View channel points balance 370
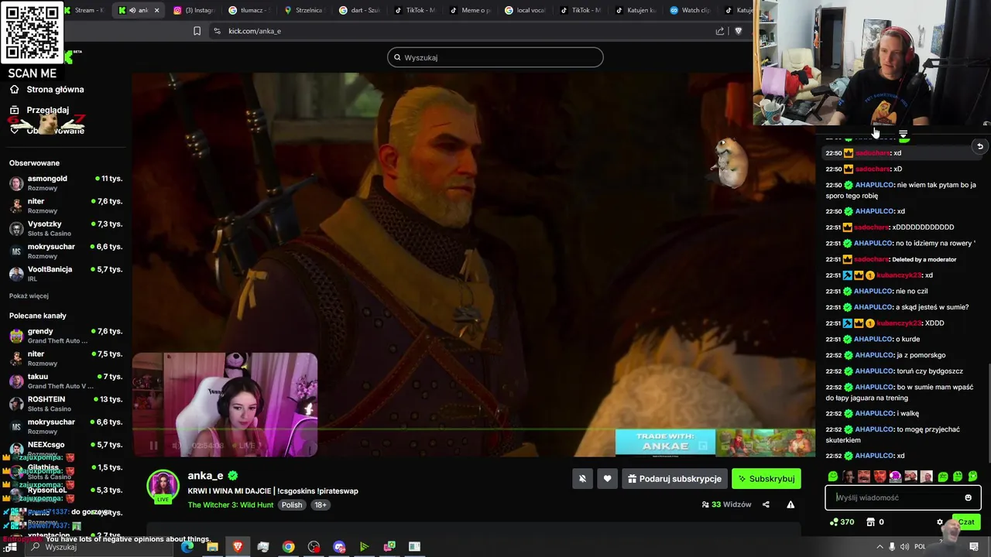This screenshot has height=557, width=991. pyautogui.click(x=841, y=522)
